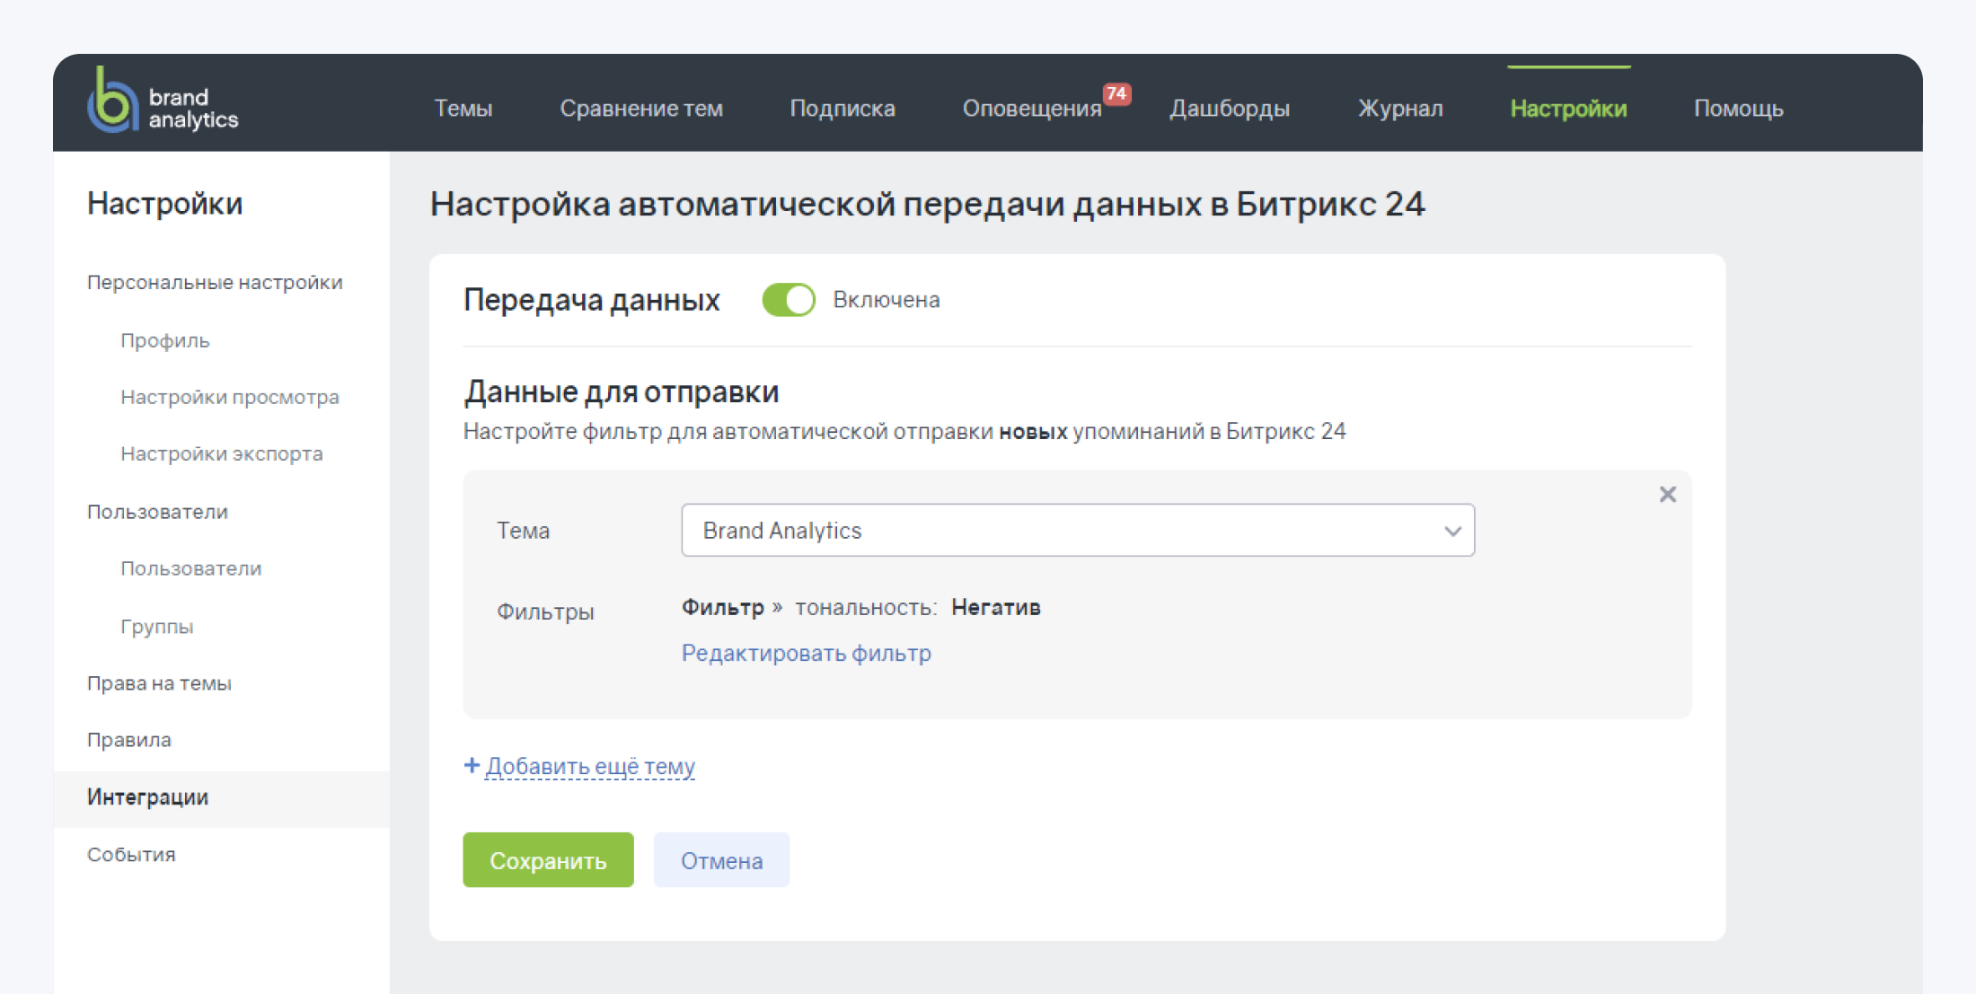1976x994 pixels.
Task: Open the Темы menu item
Action: (x=463, y=109)
